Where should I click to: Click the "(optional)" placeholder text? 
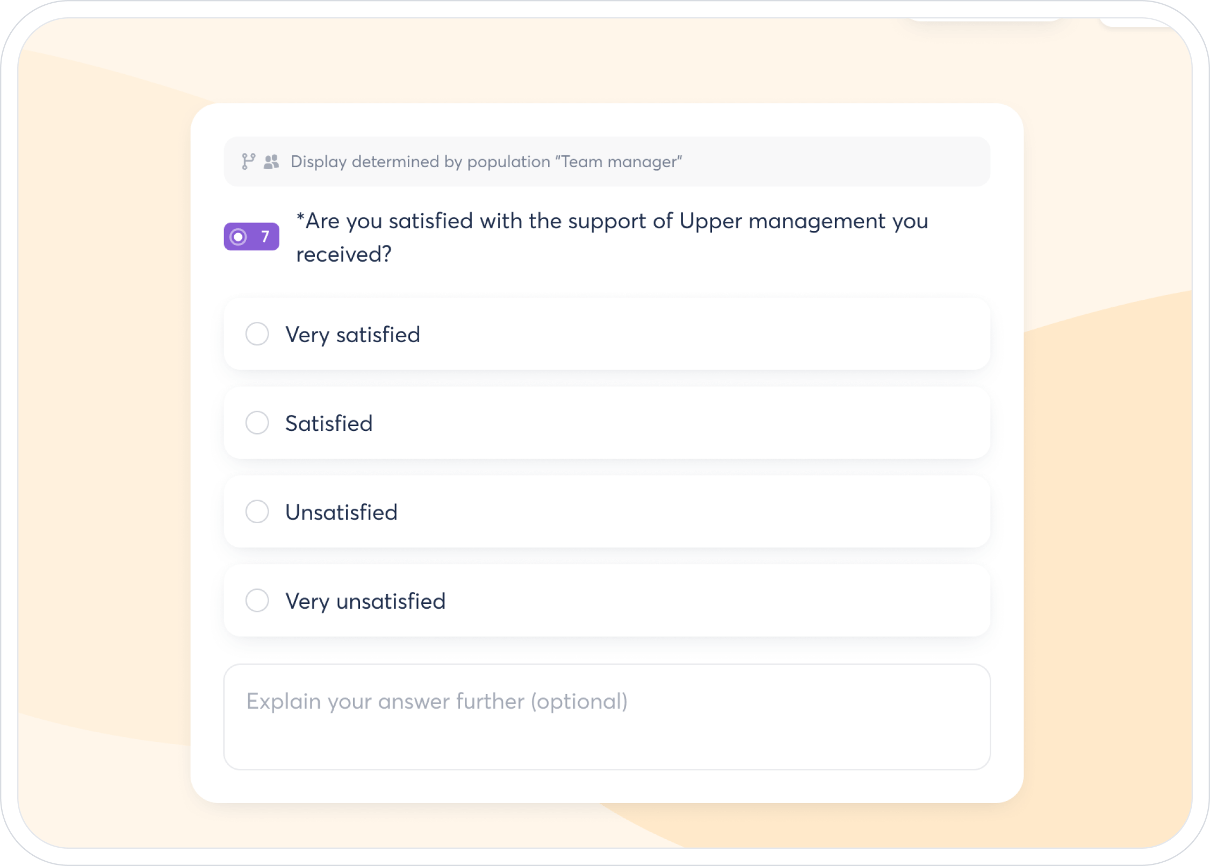pos(579,702)
